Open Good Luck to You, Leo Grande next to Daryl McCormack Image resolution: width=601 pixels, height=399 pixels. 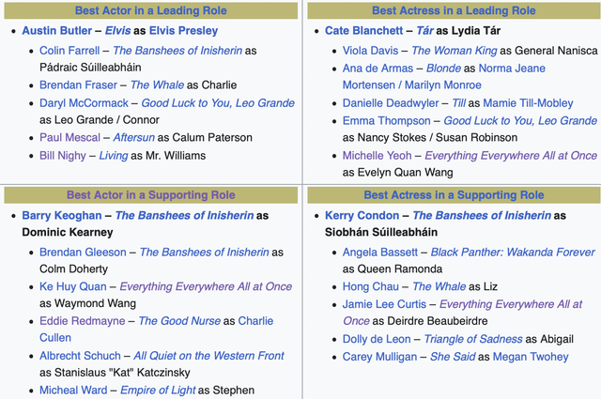tap(218, 103)
